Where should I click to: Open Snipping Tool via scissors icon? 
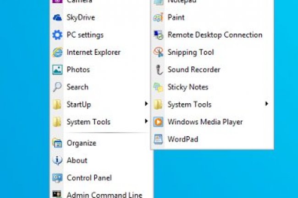[158, 52]
